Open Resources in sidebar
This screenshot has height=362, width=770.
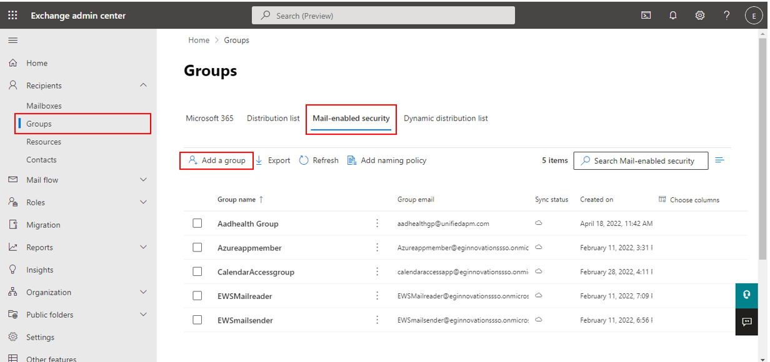click(44, 142)
